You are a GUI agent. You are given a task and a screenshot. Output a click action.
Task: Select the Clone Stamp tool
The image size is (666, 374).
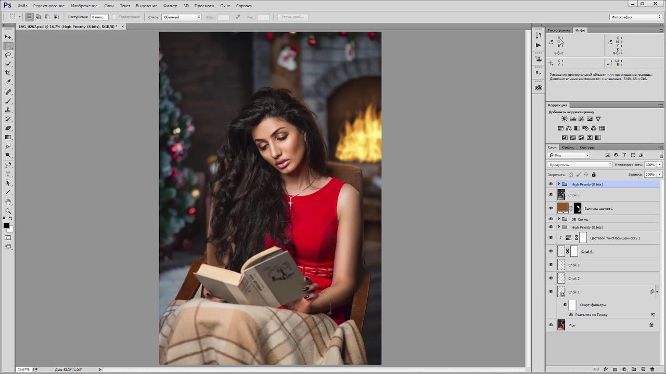pyautogui.click(x=8, y=110)
